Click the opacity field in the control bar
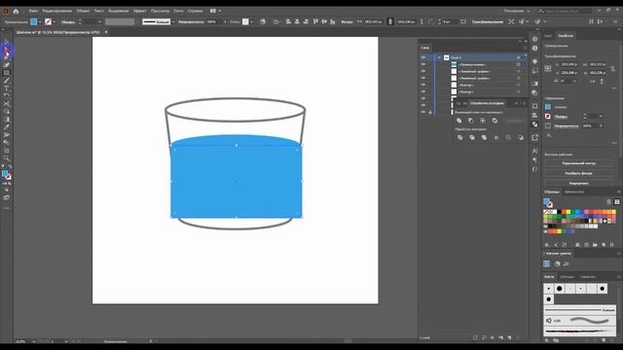Image resolution: width=623 pixels, height=350 pixels. coord(214,21)
